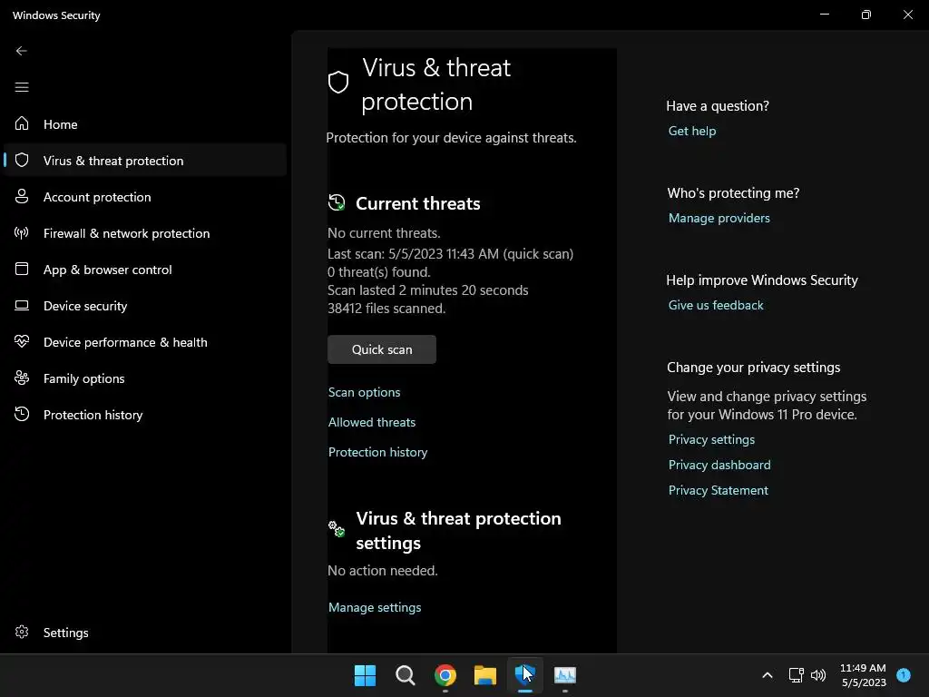Image resolution: width=929 pixels, height=697 pixels.
Task: Open Windows Start menu
Action: pos(365,675)
